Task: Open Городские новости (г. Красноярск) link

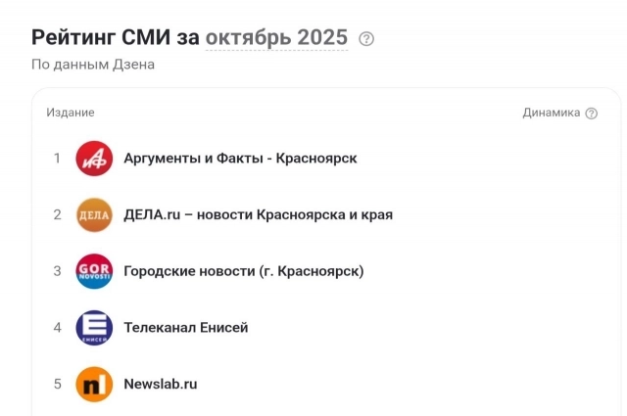Action: 243,271
